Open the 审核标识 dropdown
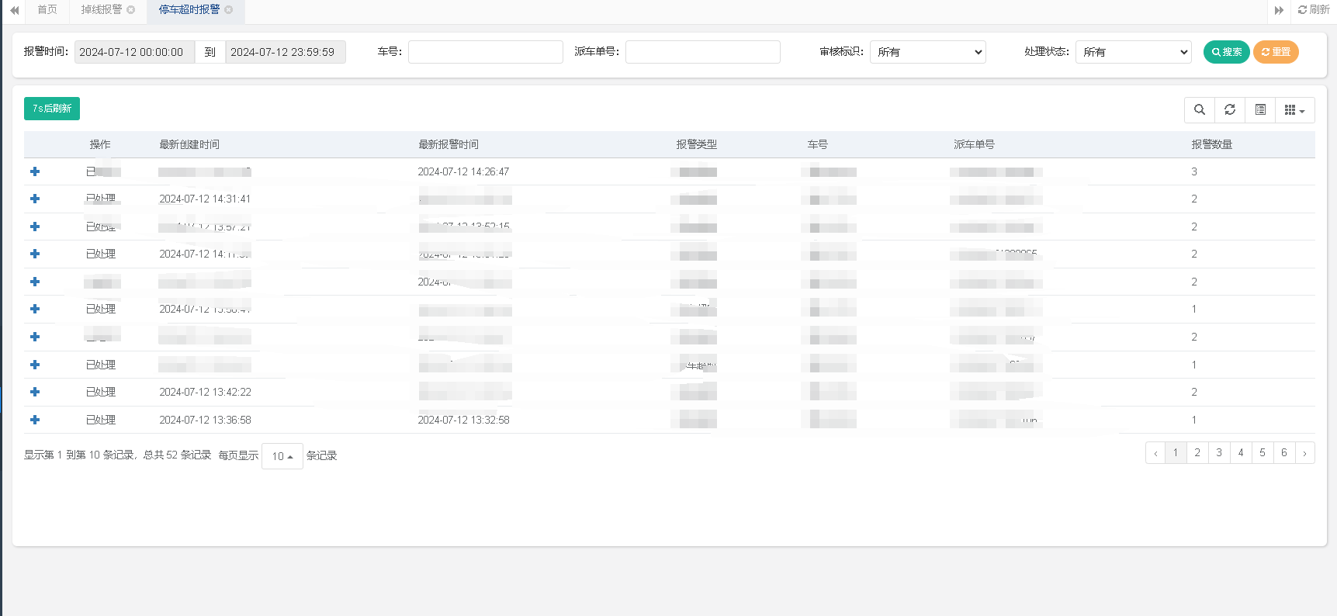This screenshot has width=1337, height=616. coord(927,52)
